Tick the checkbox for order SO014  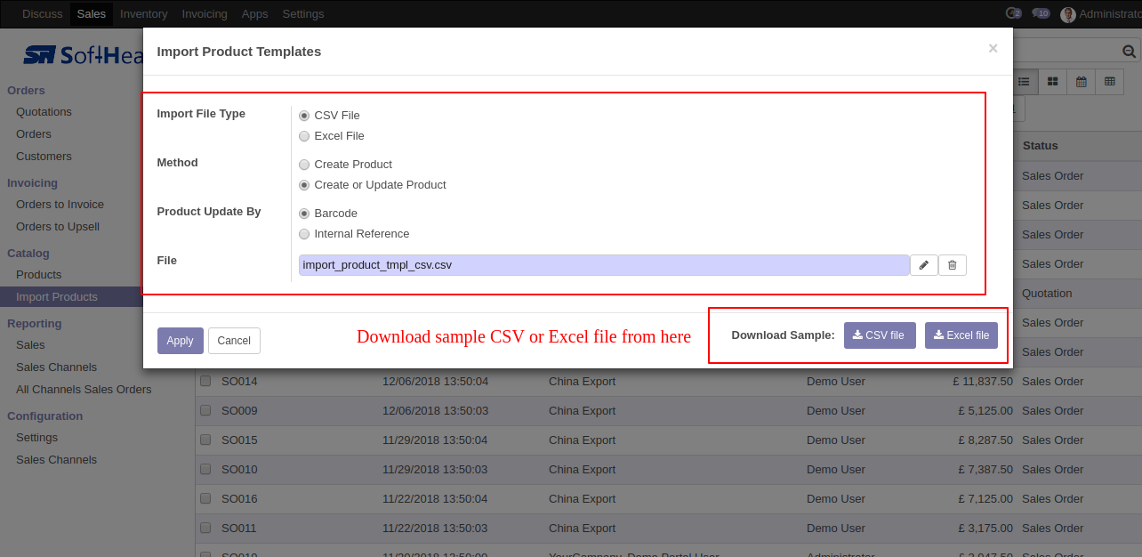pyautogui.click(x=205, y=381)
